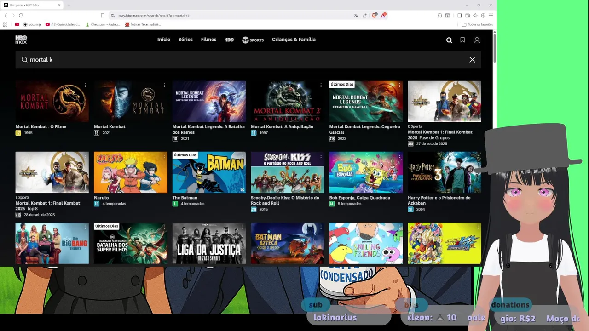Open The Batman animated series thumbnail

[x=209, y=172]
